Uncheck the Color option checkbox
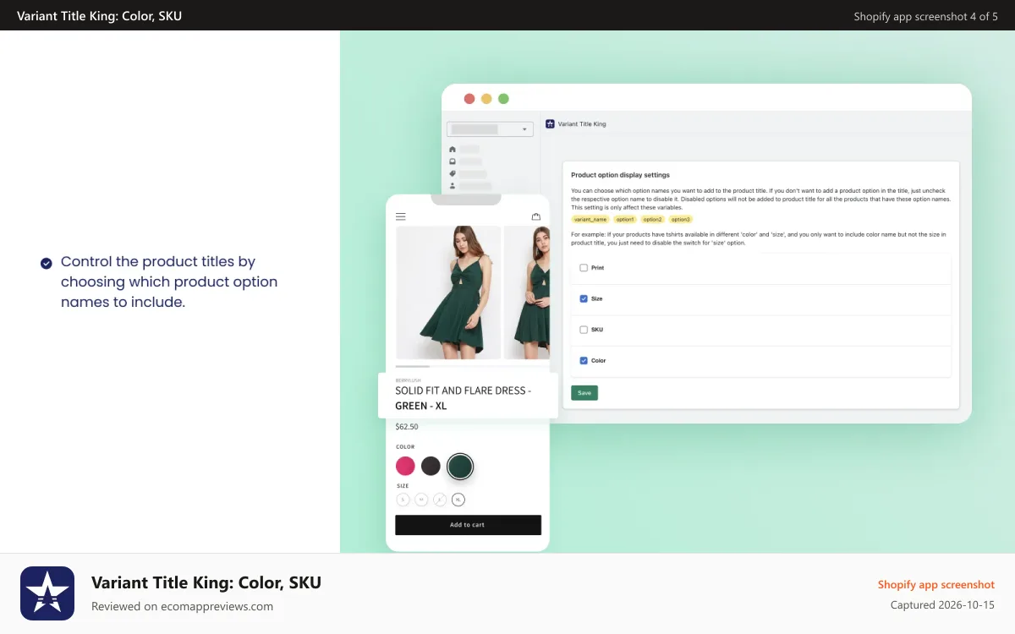1015x634 pixels. pyautogui.click(x=584, y=360)
